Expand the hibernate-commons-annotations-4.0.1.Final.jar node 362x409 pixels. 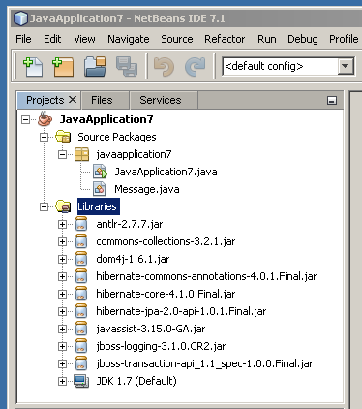click(62, 277)
